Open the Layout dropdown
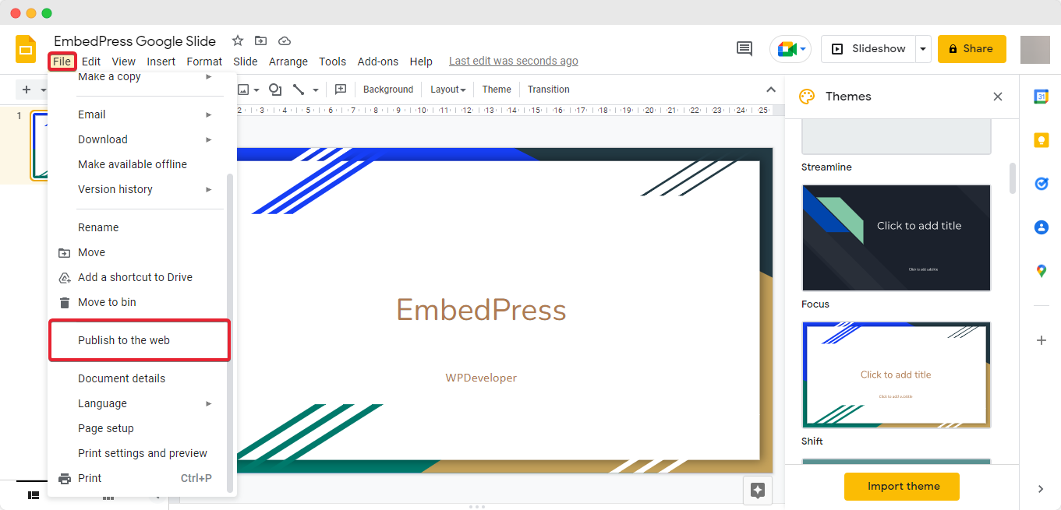1061x510 pixels. [x=447, y=90]
